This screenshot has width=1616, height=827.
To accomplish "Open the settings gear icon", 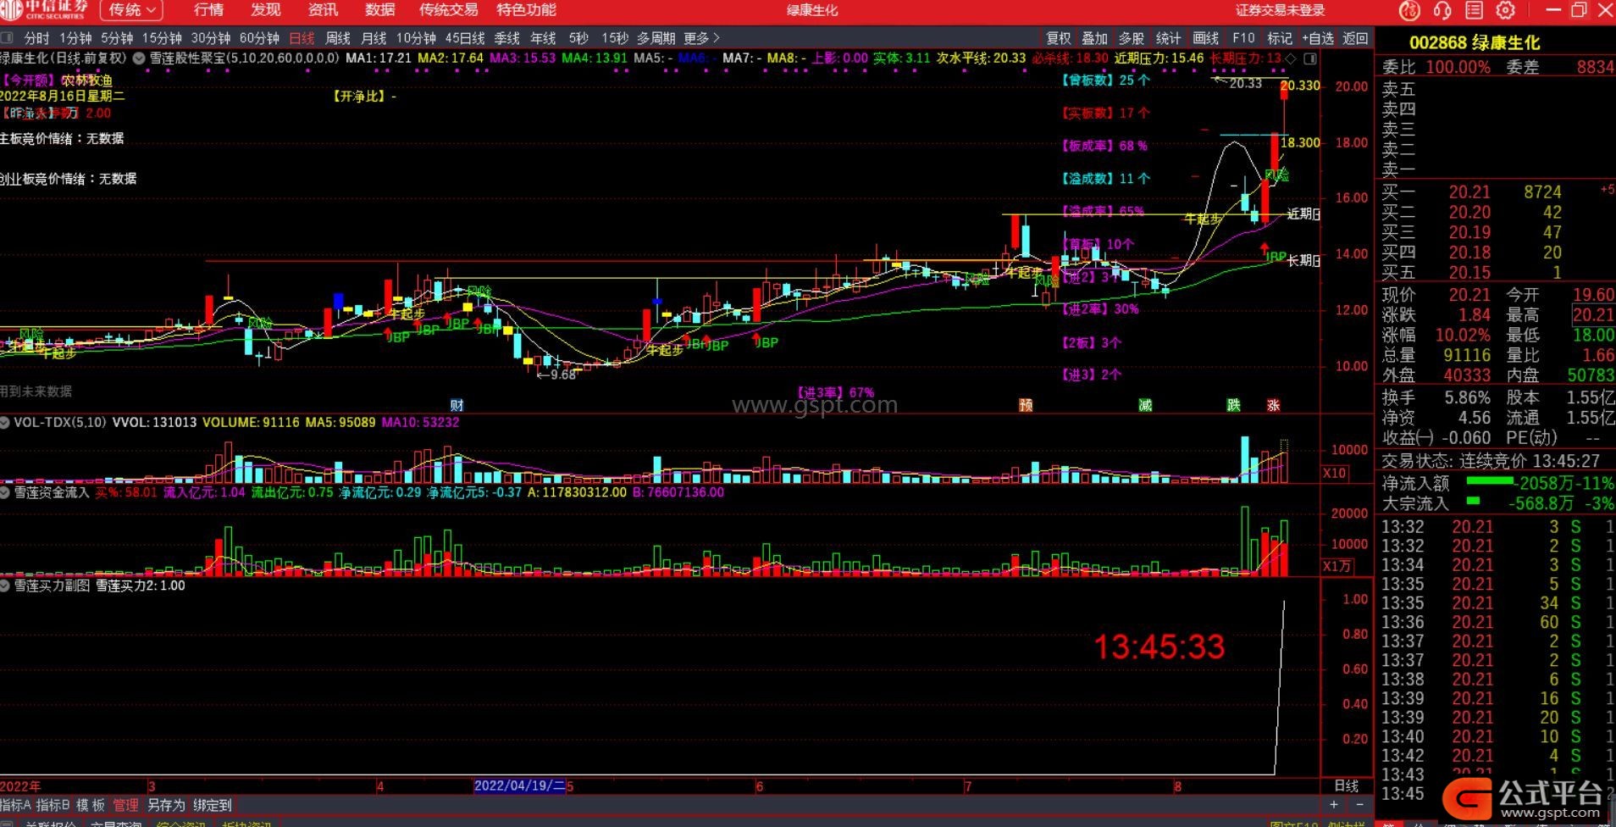I will pos(1506,10).
